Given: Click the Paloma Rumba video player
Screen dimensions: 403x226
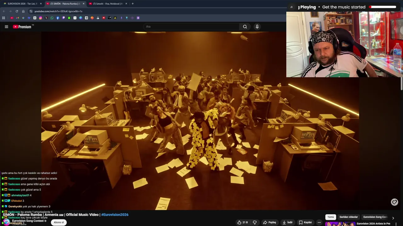Looking at the screenshot, I should click(x=200, y=121).
